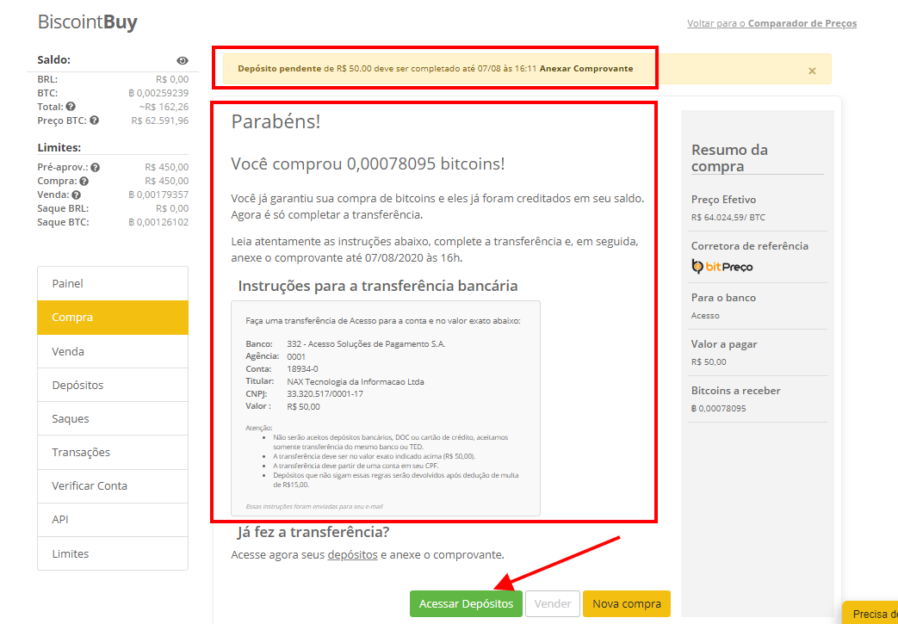Open Limites in the sidebar
The height and width of the screenshot is (624, 898).
click(113, 553)
